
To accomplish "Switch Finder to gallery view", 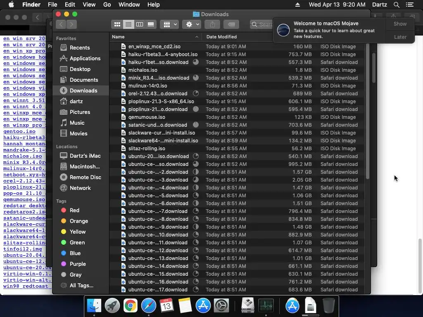I will (x=151, y=24).
